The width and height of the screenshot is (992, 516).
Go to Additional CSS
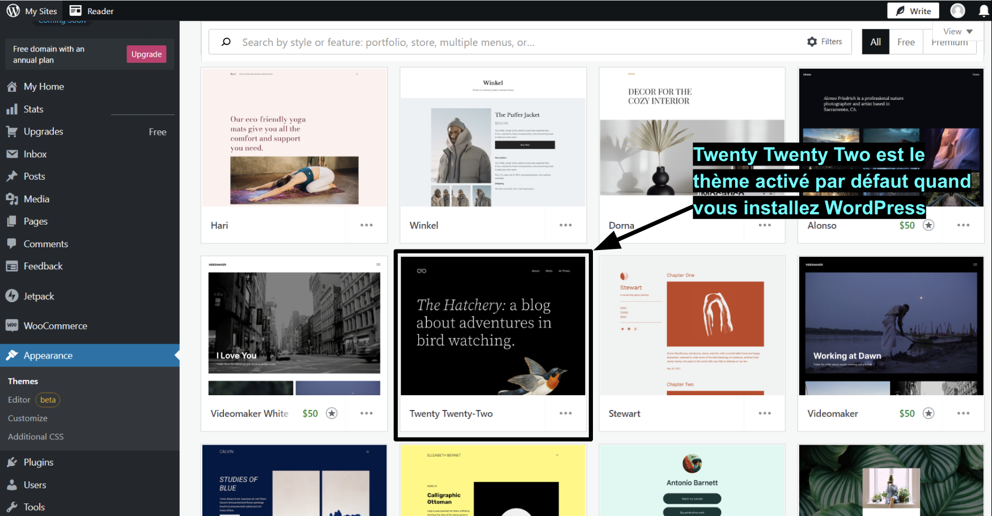(36, 437)
